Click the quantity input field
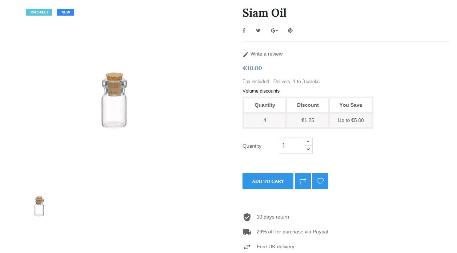 point(291,146)
